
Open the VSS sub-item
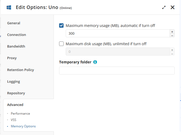(x=13, y=120)
